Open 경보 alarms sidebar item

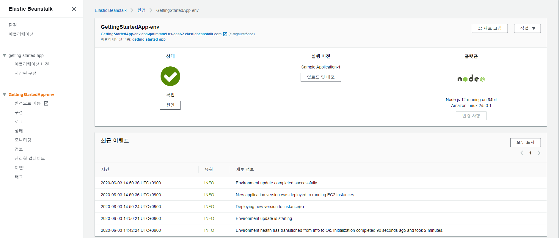pyautogui.click(x=19, y=149)
